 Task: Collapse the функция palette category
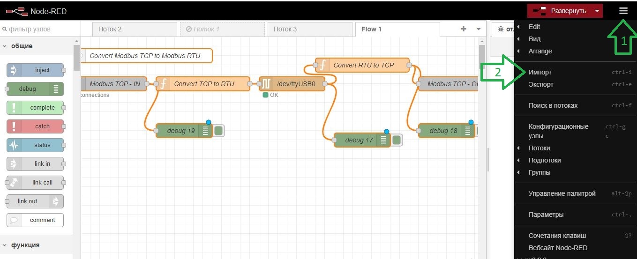click(37, 245)
